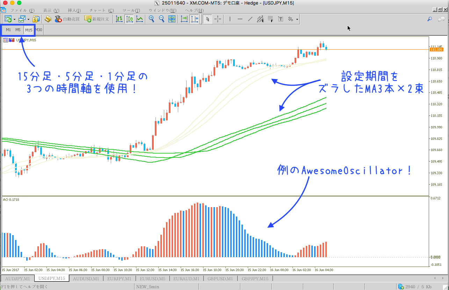
Task: Open the profiles dropdown arrow
Action: pyautogui.click(x=29, y=19)
